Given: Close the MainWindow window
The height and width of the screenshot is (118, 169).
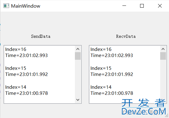Looking at the screenshot, I should point(160,6).
